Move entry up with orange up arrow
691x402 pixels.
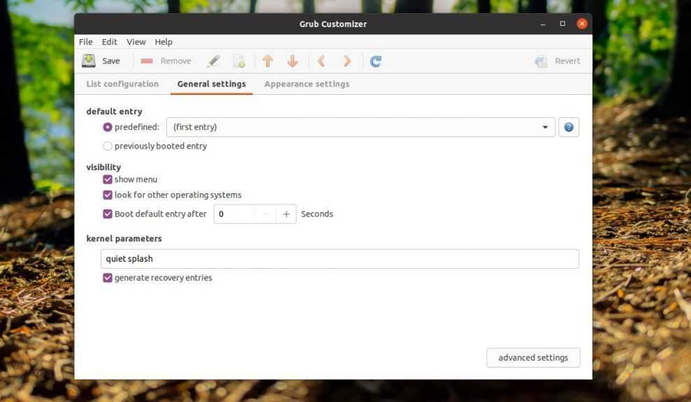(x=268, y=61)
